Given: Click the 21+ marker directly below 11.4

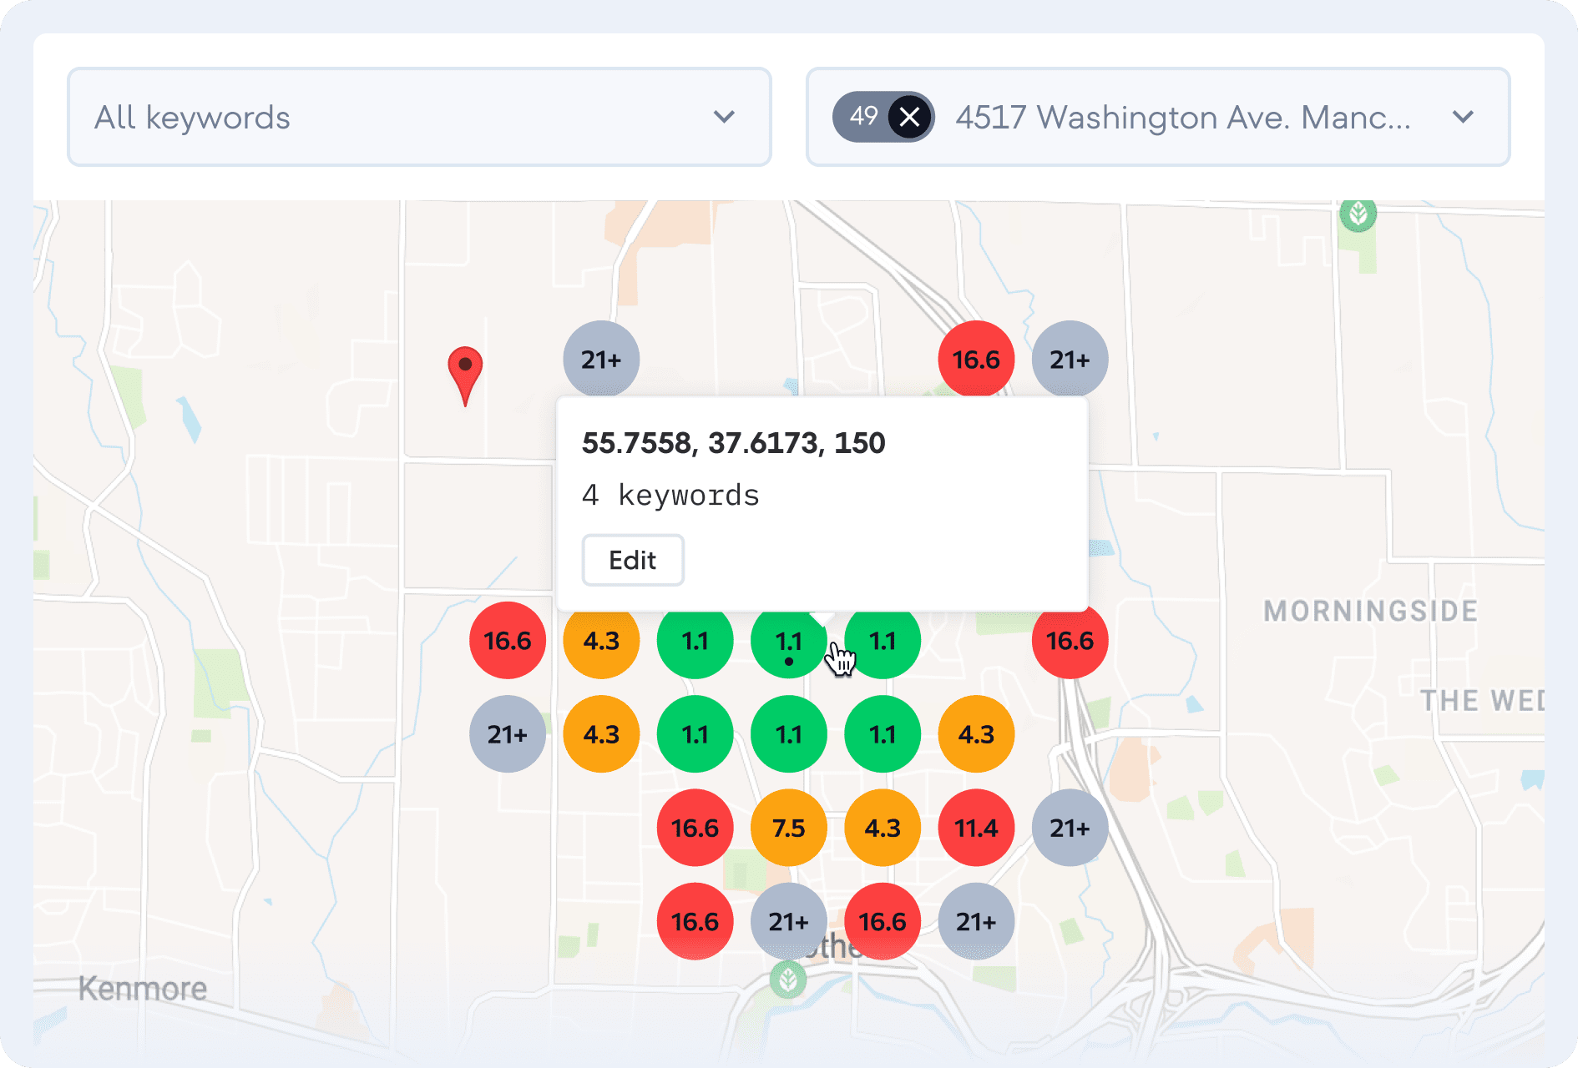Looking at the screenshot, I should [x=976, y=921].
